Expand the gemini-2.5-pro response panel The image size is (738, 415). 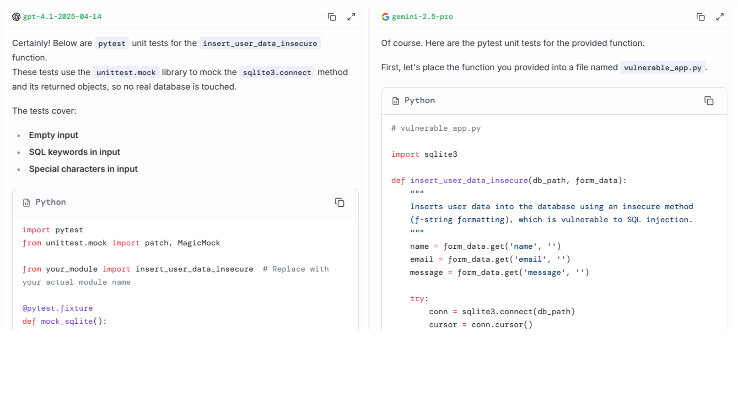pyautogui.click(x=720, y=17)
